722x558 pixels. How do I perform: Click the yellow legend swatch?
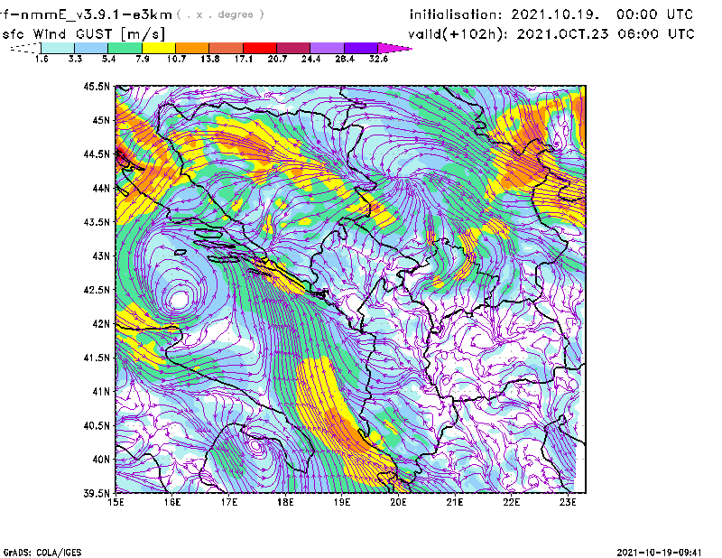159,48
